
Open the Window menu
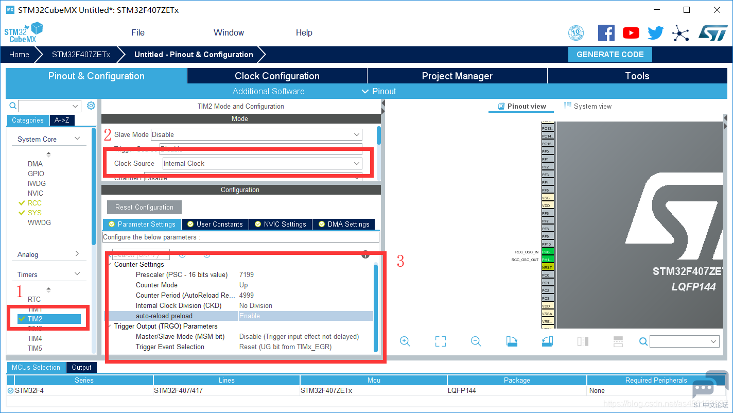(229, 32)
